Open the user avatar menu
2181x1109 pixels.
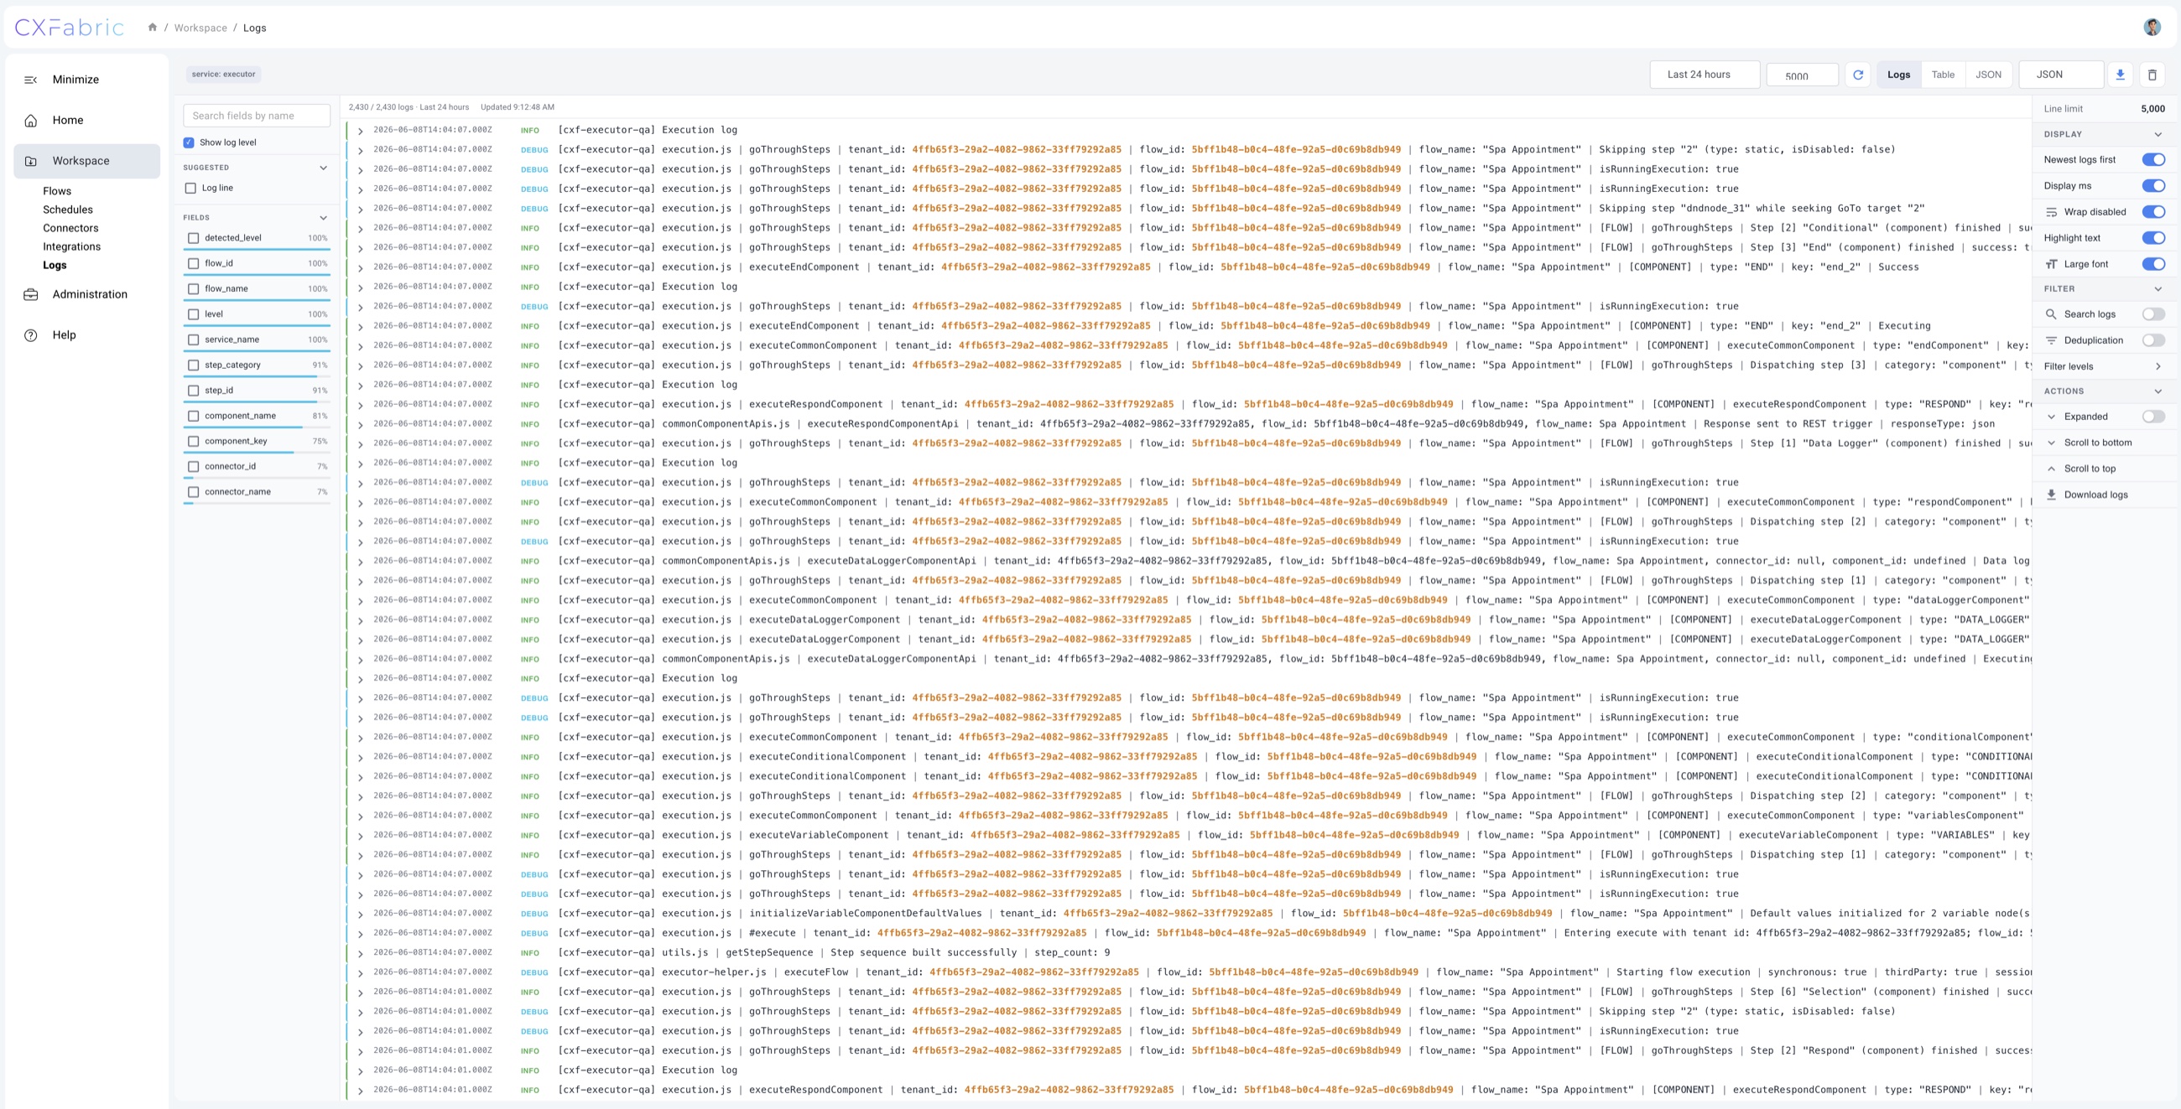click(2152, 27)
